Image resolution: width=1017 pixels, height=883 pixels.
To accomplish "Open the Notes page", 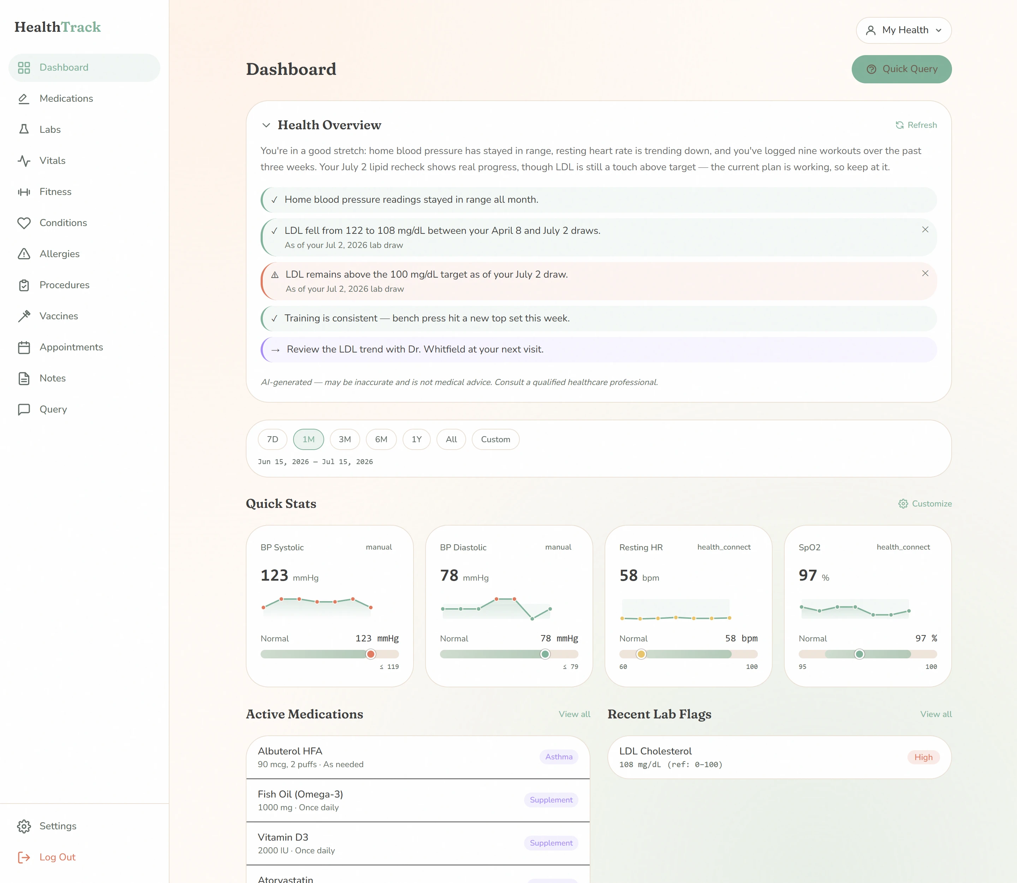I will [x=84, y=378].
